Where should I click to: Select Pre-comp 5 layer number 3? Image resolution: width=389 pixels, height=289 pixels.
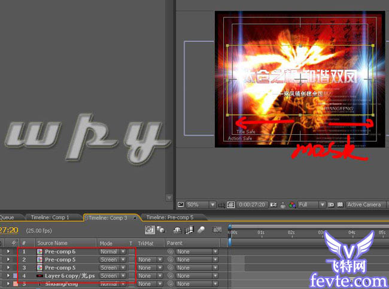[60, 267]
